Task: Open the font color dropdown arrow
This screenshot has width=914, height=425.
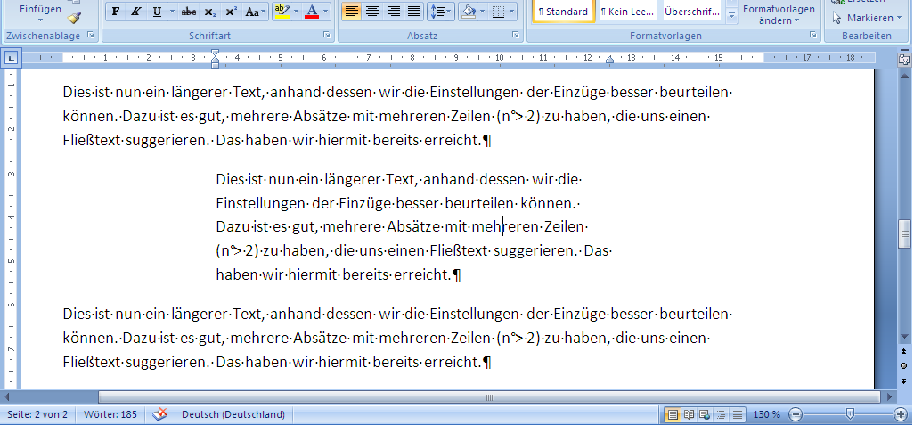Action: (326, 12)
